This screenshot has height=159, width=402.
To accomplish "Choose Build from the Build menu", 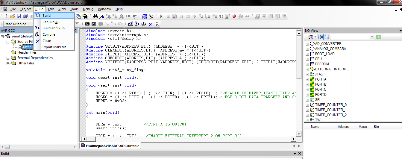I will pos(54,16).
